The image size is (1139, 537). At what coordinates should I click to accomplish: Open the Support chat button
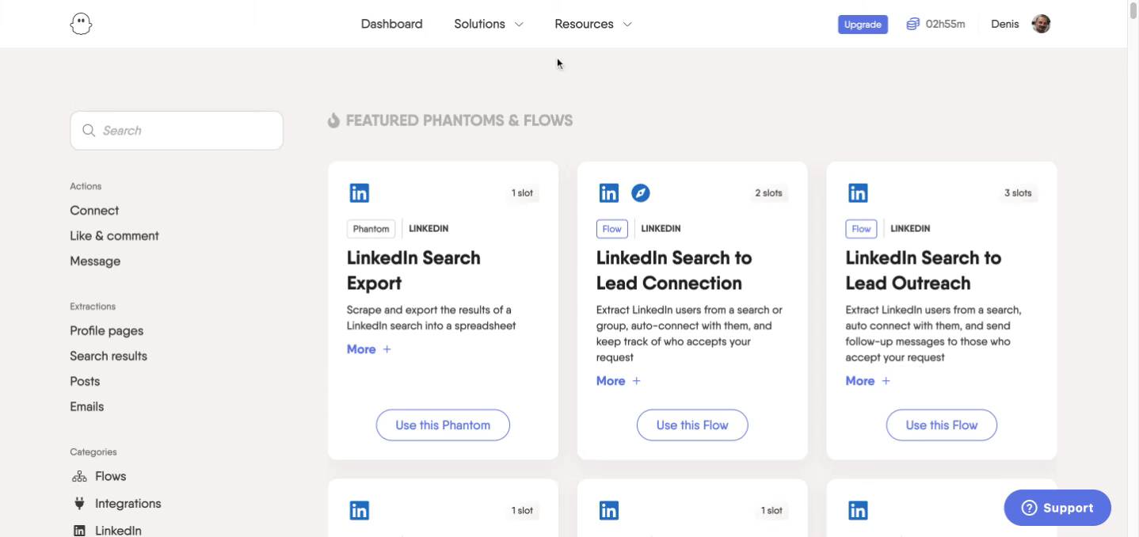(x=1057, y=508)
